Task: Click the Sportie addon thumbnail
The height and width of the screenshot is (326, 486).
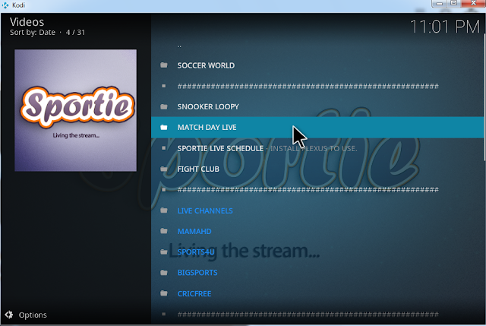Action: pyautogui.click(x=76, y=110)
